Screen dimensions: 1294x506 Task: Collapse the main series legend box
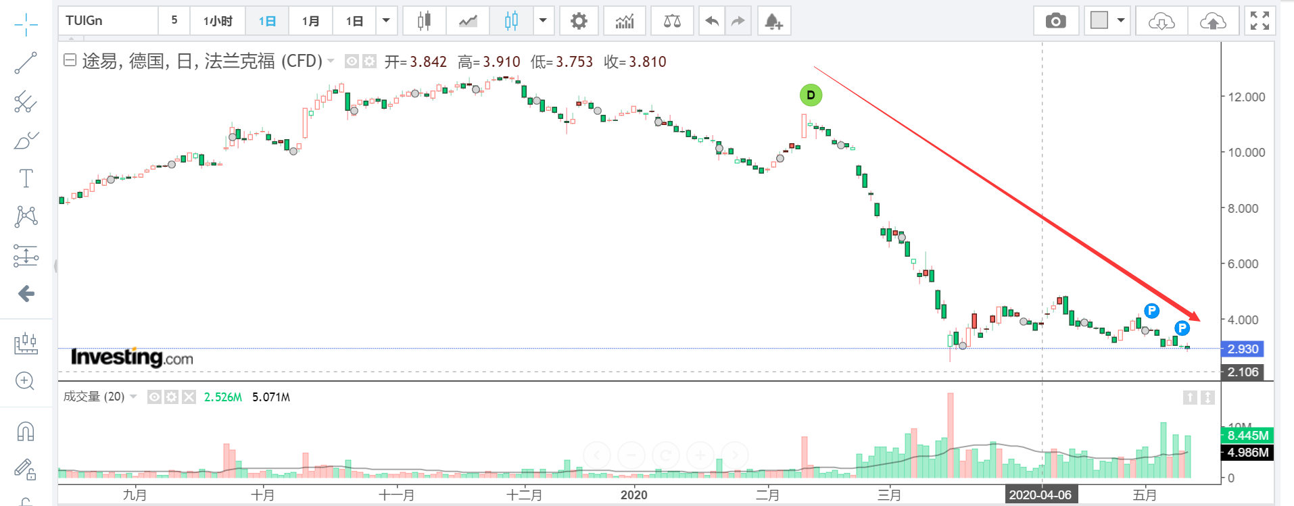click(70, 60)
